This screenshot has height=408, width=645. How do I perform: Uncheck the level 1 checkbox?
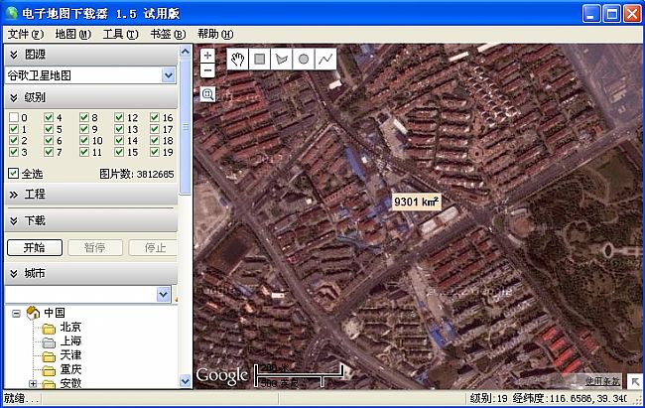tap(14, 129)
